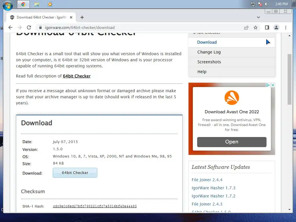The height and width of the screenshot is (222, 296).
Task: Click the 64bit Checker download button
Action: (x=75, y=173)
